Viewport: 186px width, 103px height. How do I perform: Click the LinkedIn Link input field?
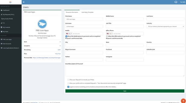(x=165, y=52)
